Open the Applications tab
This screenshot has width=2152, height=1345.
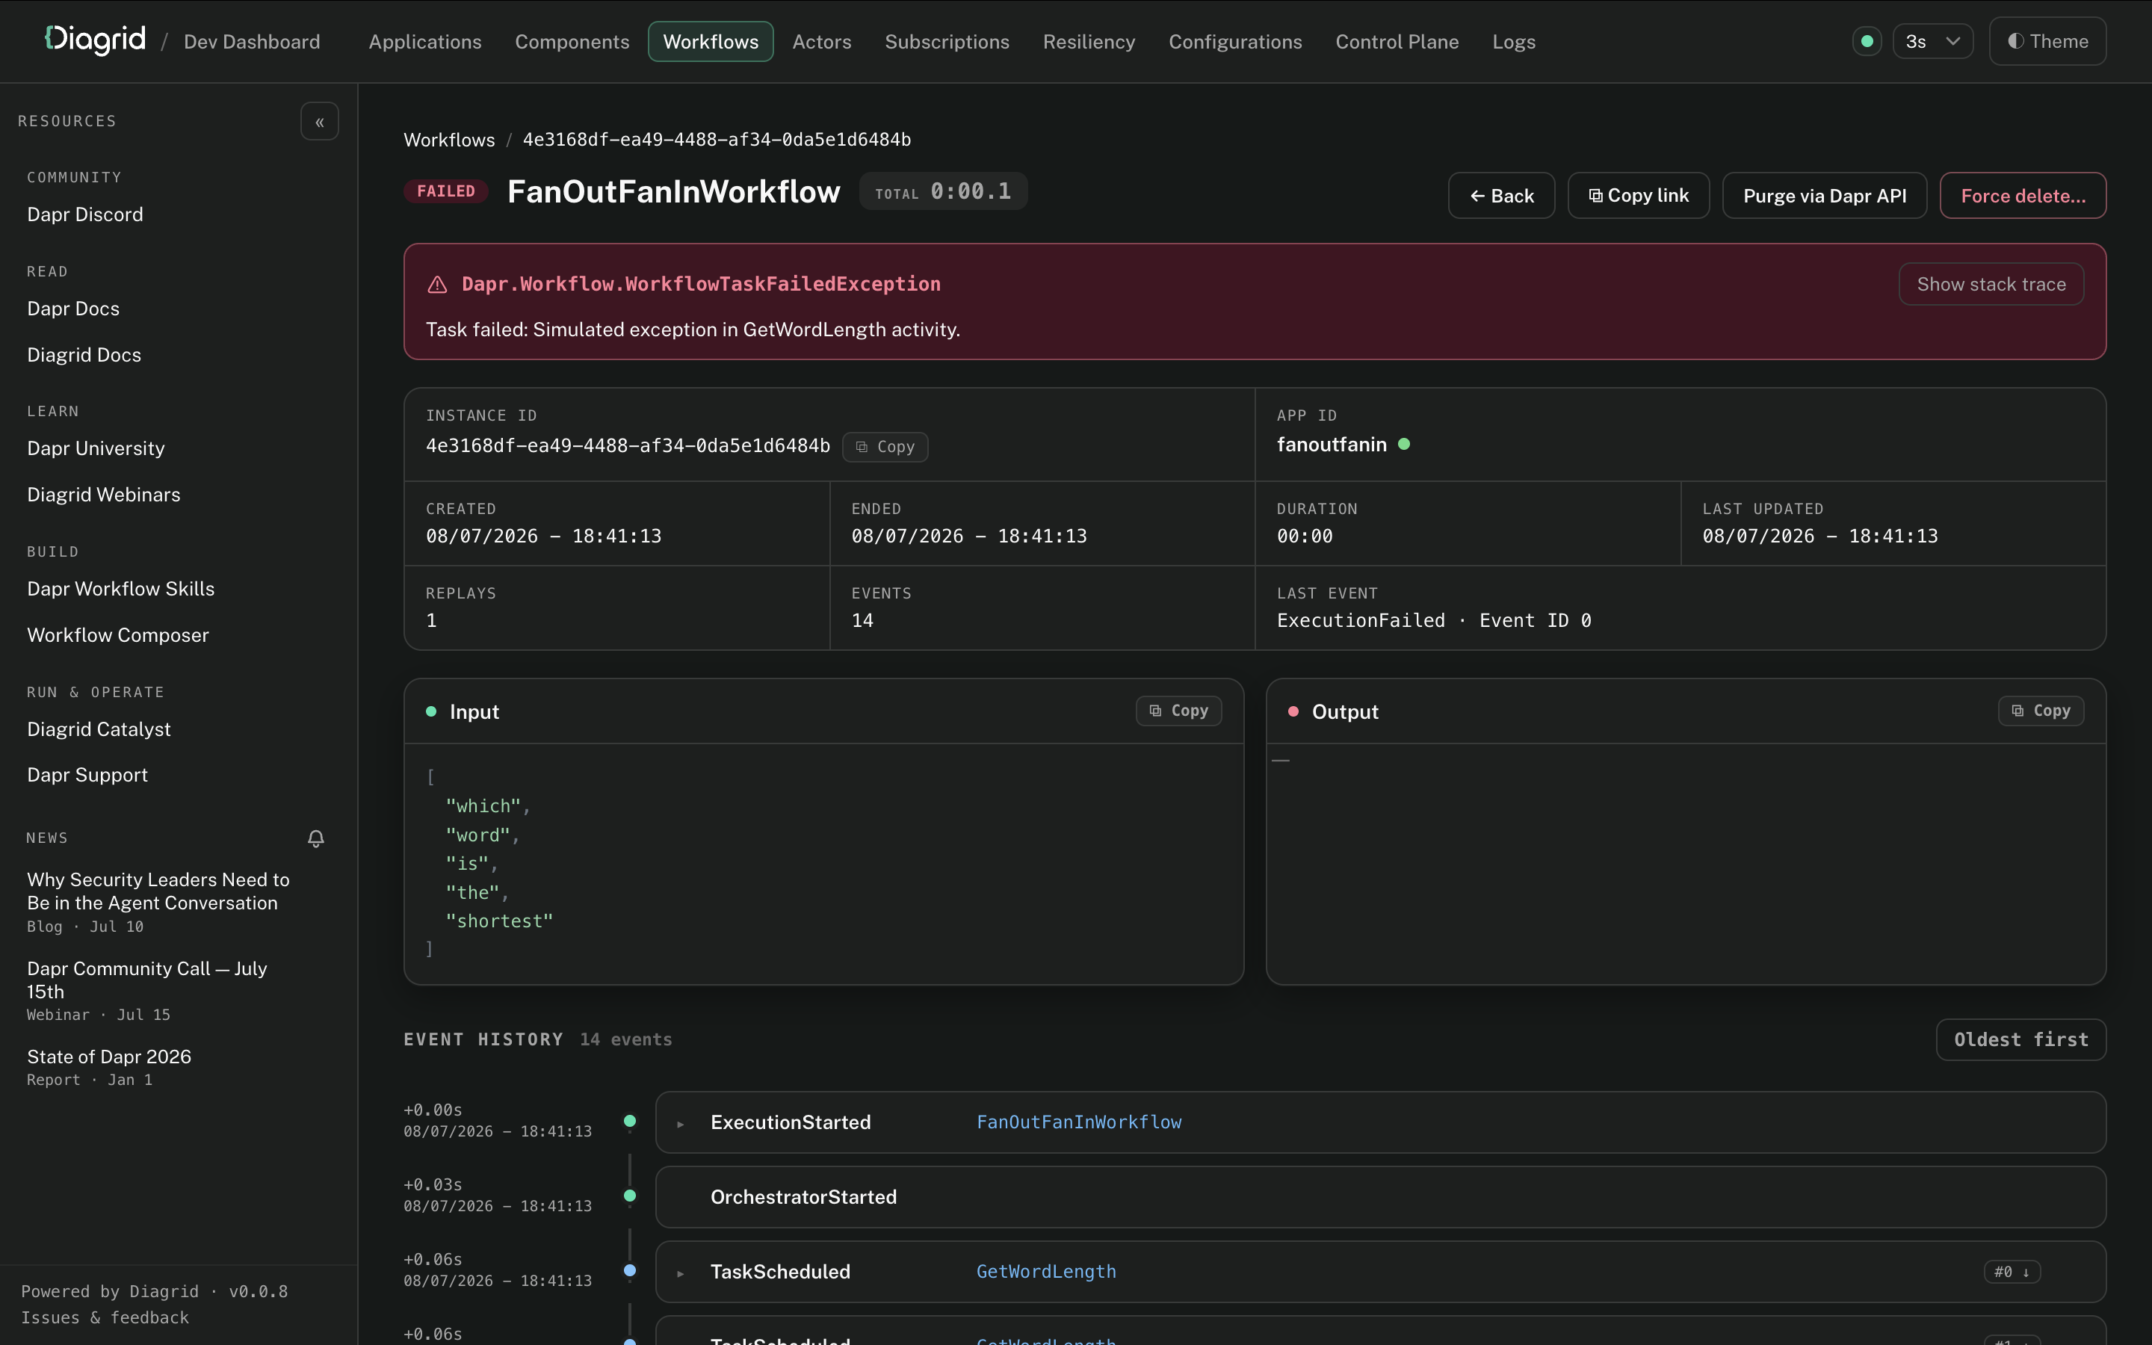click(x=425, y=42)
